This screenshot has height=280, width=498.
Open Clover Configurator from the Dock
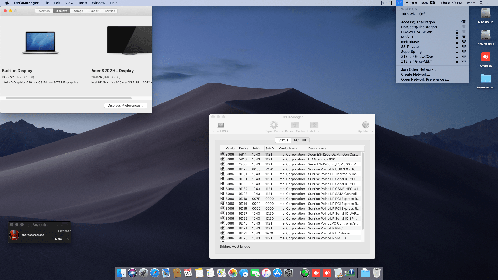pos(305,273)
